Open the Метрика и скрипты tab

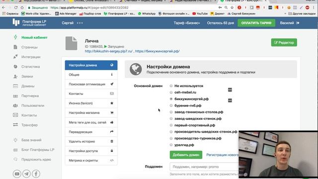[x=91, y=160]
